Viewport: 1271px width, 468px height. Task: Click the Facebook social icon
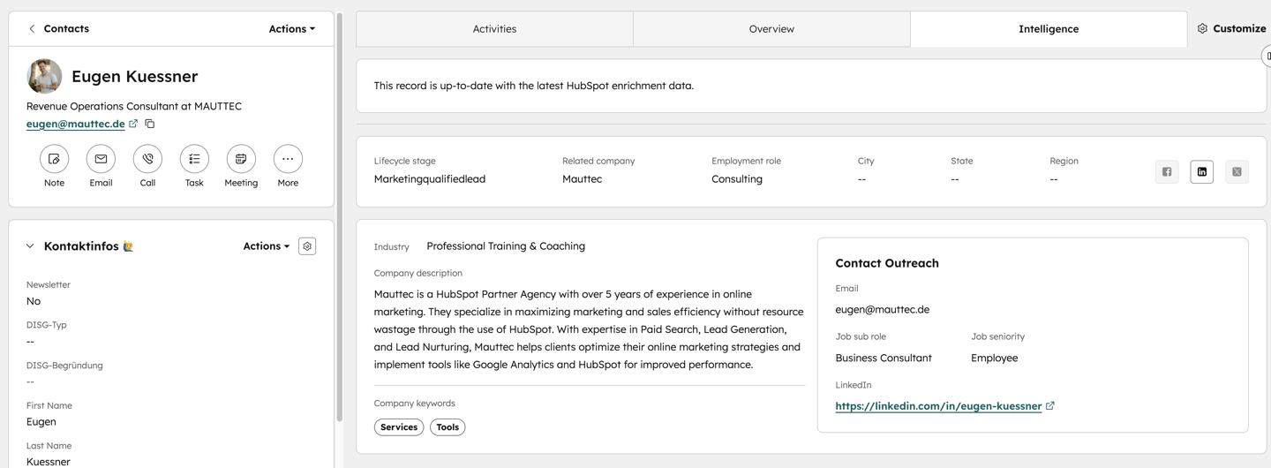[1167, 172]
